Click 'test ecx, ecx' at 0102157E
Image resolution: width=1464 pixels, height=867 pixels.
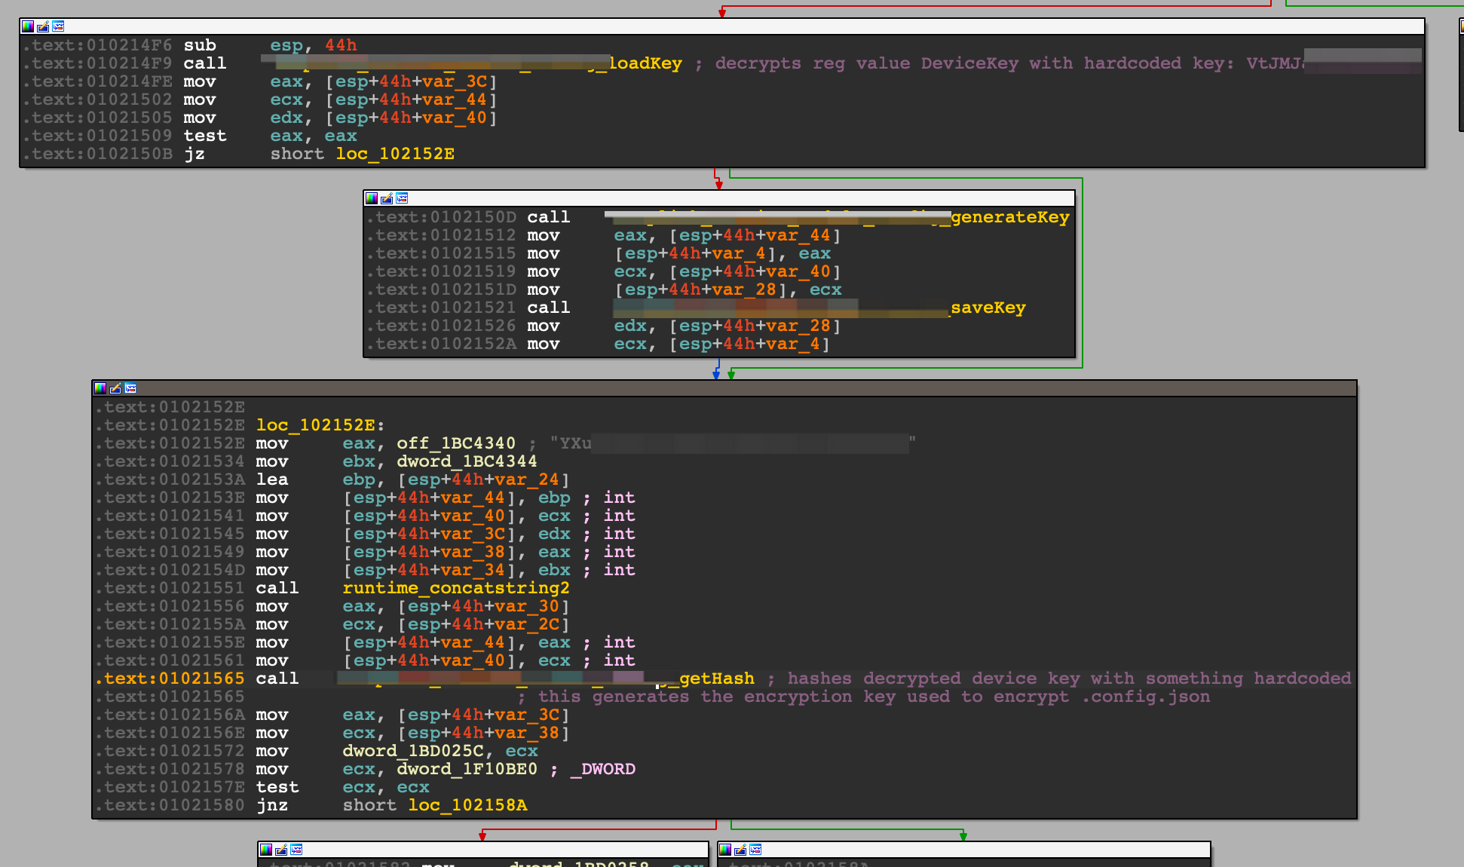(x=343, y=787)
